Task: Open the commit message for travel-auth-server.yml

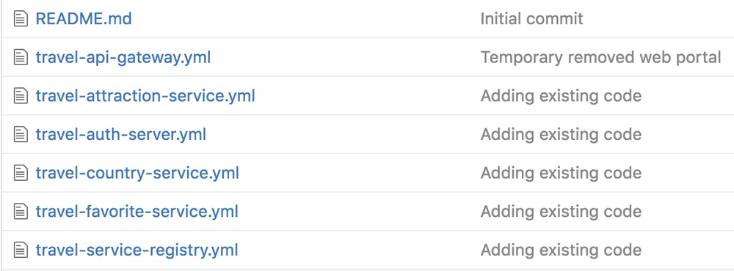Action: (561, 135)
